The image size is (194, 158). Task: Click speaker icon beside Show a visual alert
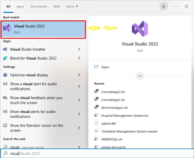(5, 84)
